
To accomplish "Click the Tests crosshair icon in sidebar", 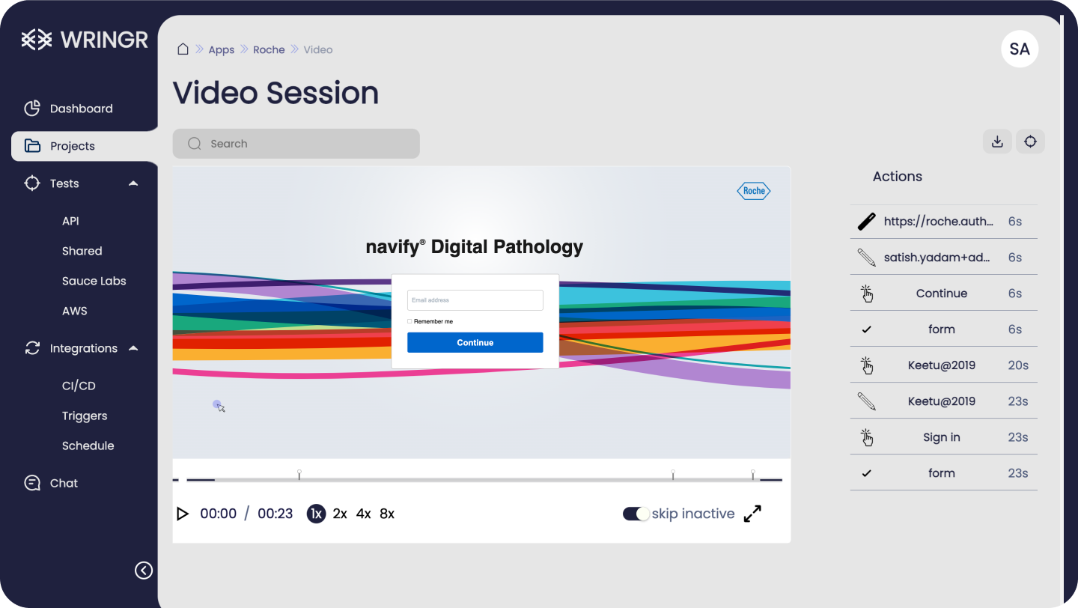I will pyautogui.click(x=32, y=183).
